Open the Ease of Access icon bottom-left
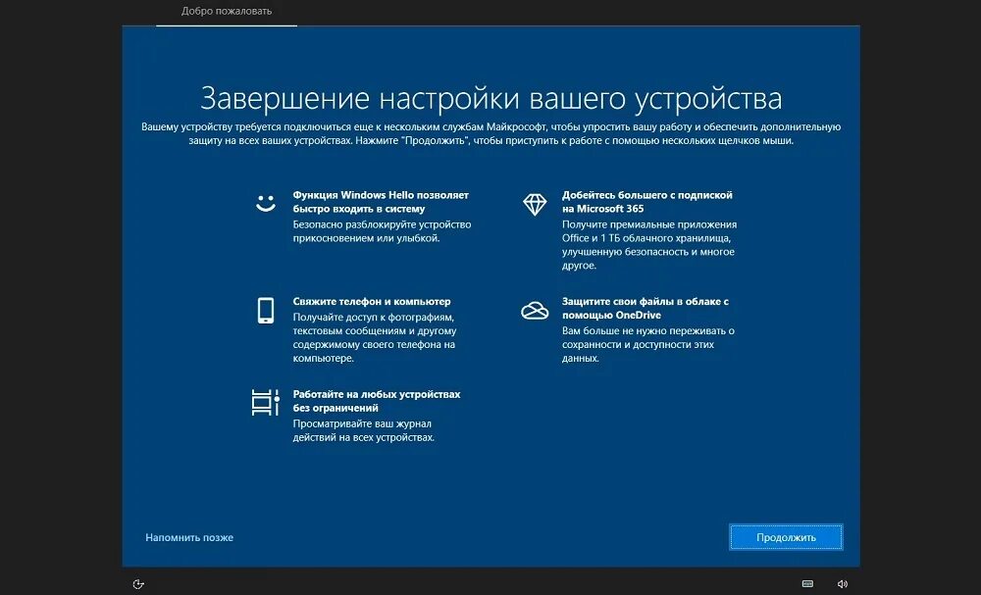The image size is (981, 595). pyautogui.click(x=137, y=583)
